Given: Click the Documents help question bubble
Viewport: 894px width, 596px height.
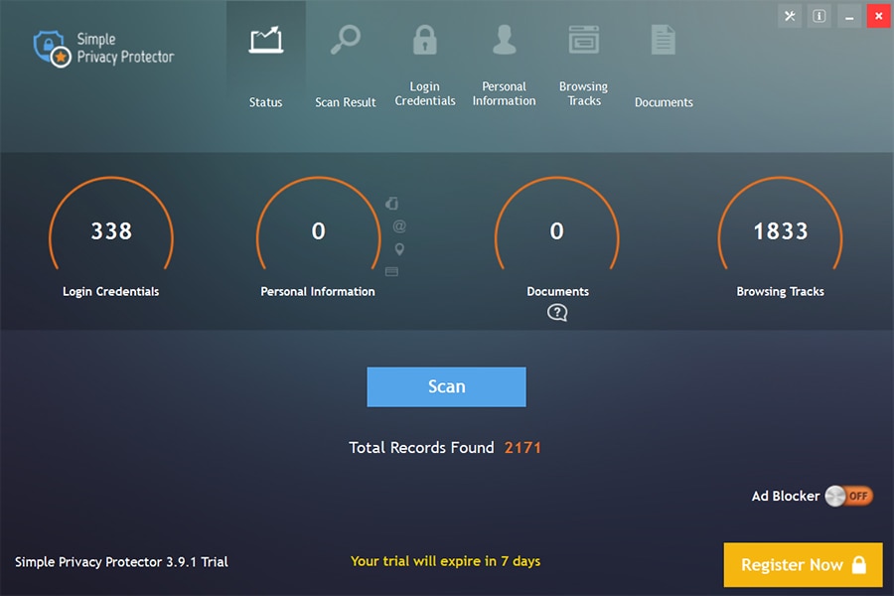Looking at the screenshot, I should 557,313.
